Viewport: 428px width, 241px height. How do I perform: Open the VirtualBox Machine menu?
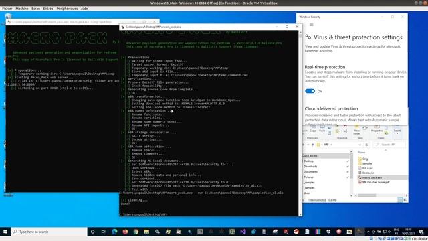(22, 9)
